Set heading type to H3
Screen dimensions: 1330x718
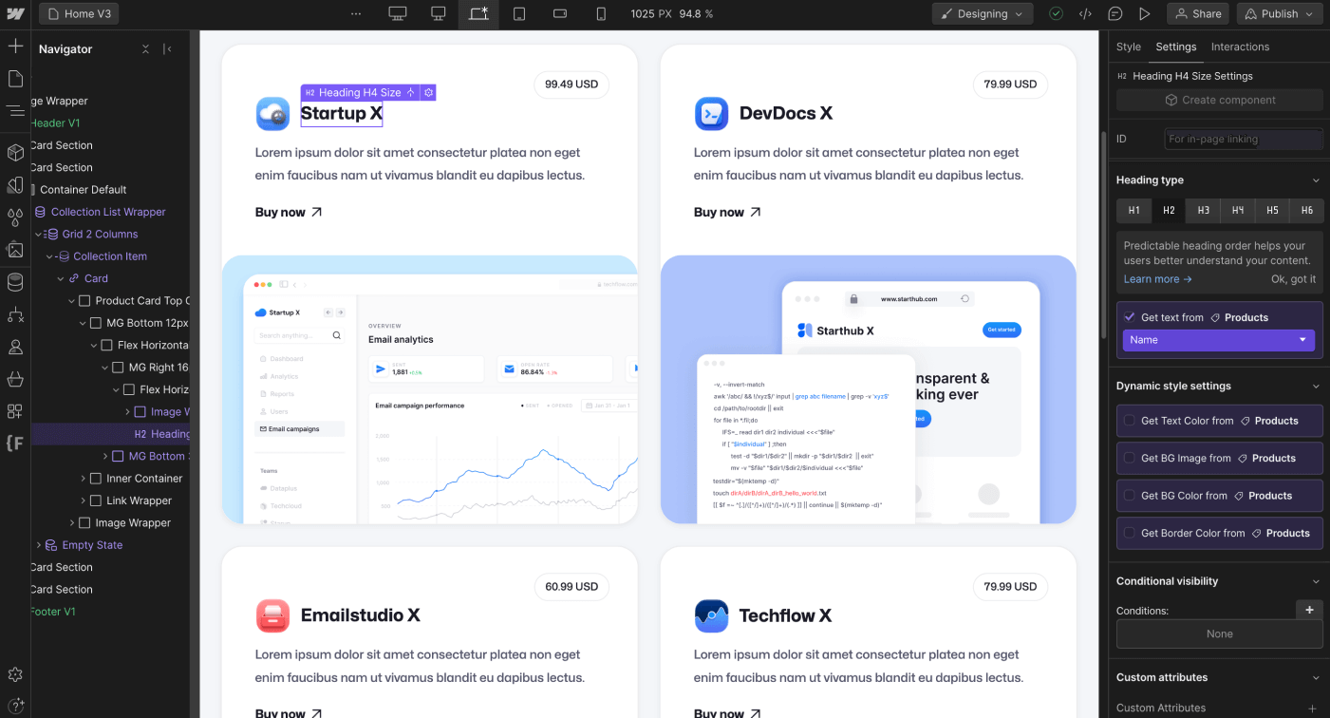tap(1203, 211)
